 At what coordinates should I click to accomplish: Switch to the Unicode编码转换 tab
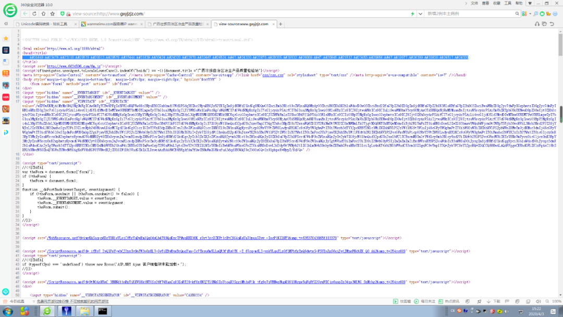point(45,24)
